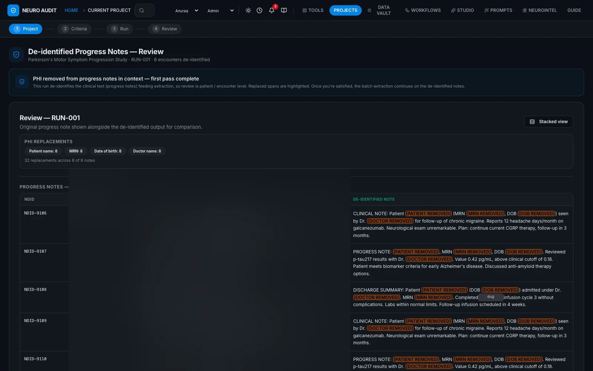Click the 'drug' tag in NDID-9108 note
Viewport: 593px width, 371px height.
pyautogui.click(x=491, y=297)
